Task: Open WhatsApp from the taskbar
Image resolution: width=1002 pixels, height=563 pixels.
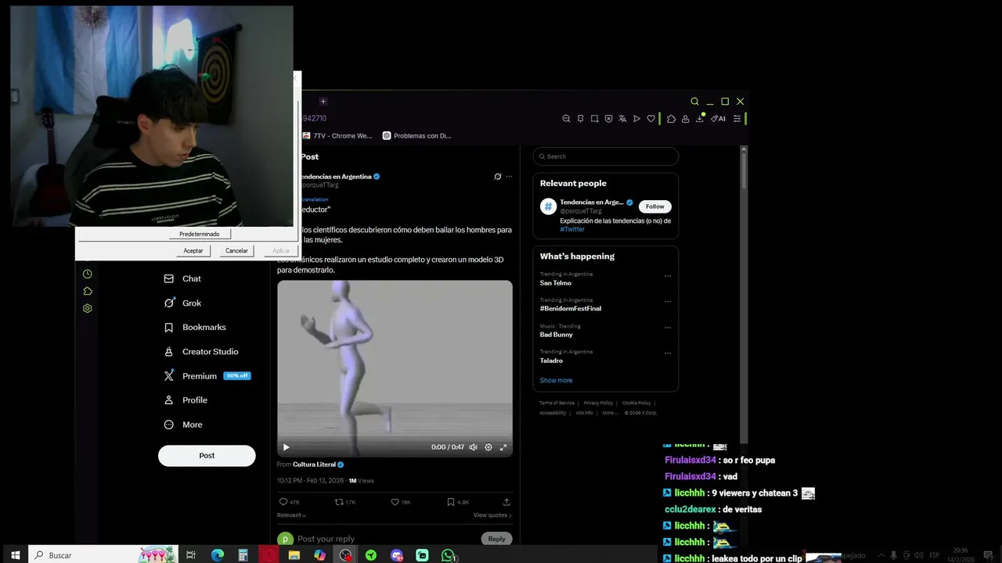Action: (x=449, y=555)
